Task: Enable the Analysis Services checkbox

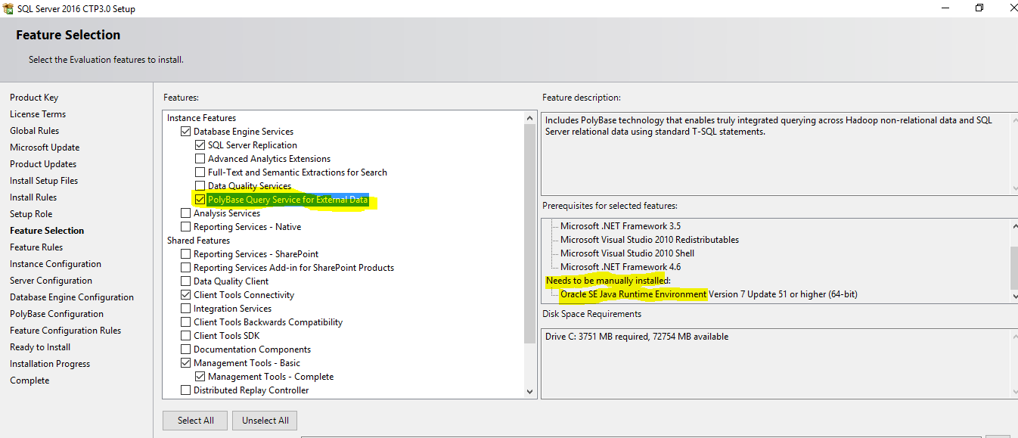Action: click(x=186, y=213)
